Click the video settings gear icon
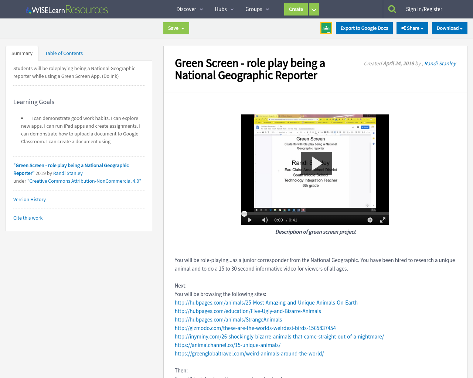The image size is (473, 378). (x=370, y=220)
